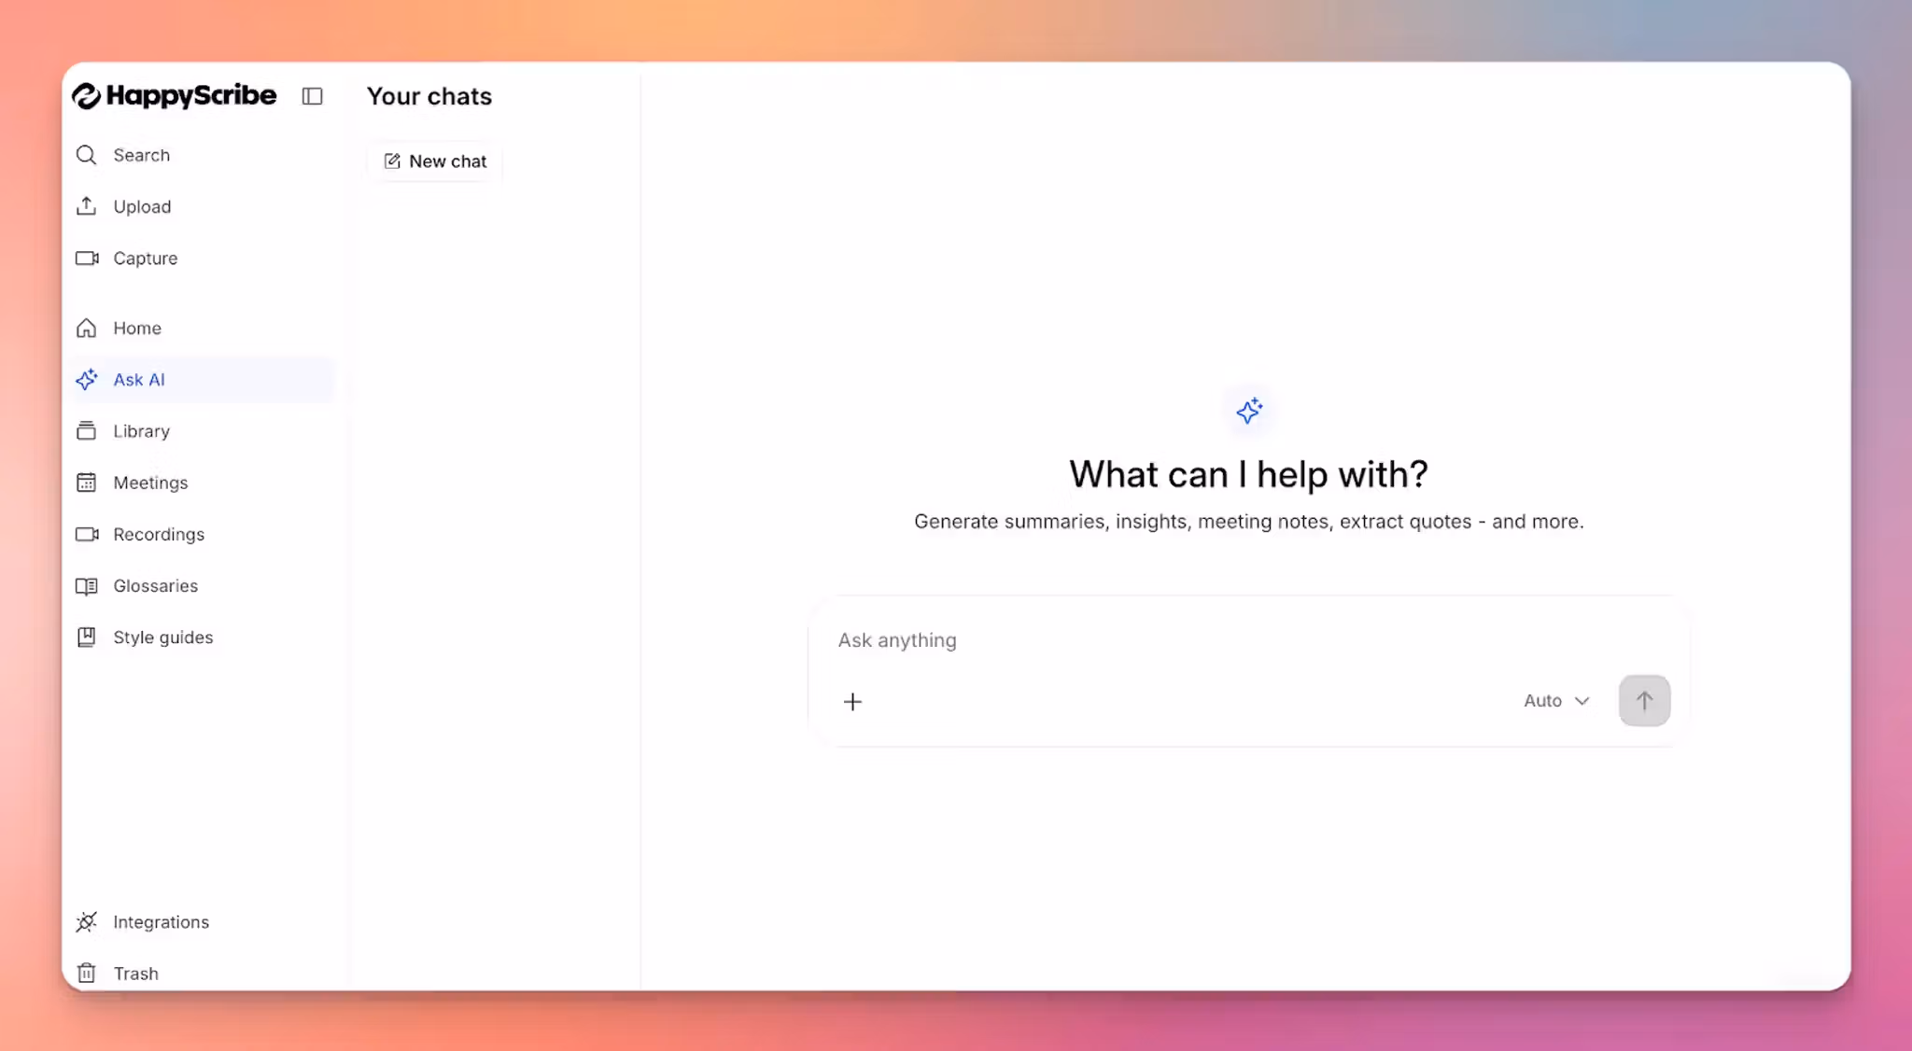Select the Recordings icon
1912x1051 pixels.
[86, 534]
